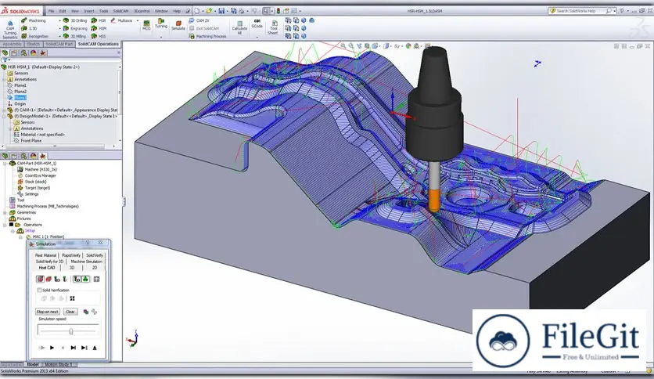Click the Clear button
This screenshot has height=379, width=654.
70,312
